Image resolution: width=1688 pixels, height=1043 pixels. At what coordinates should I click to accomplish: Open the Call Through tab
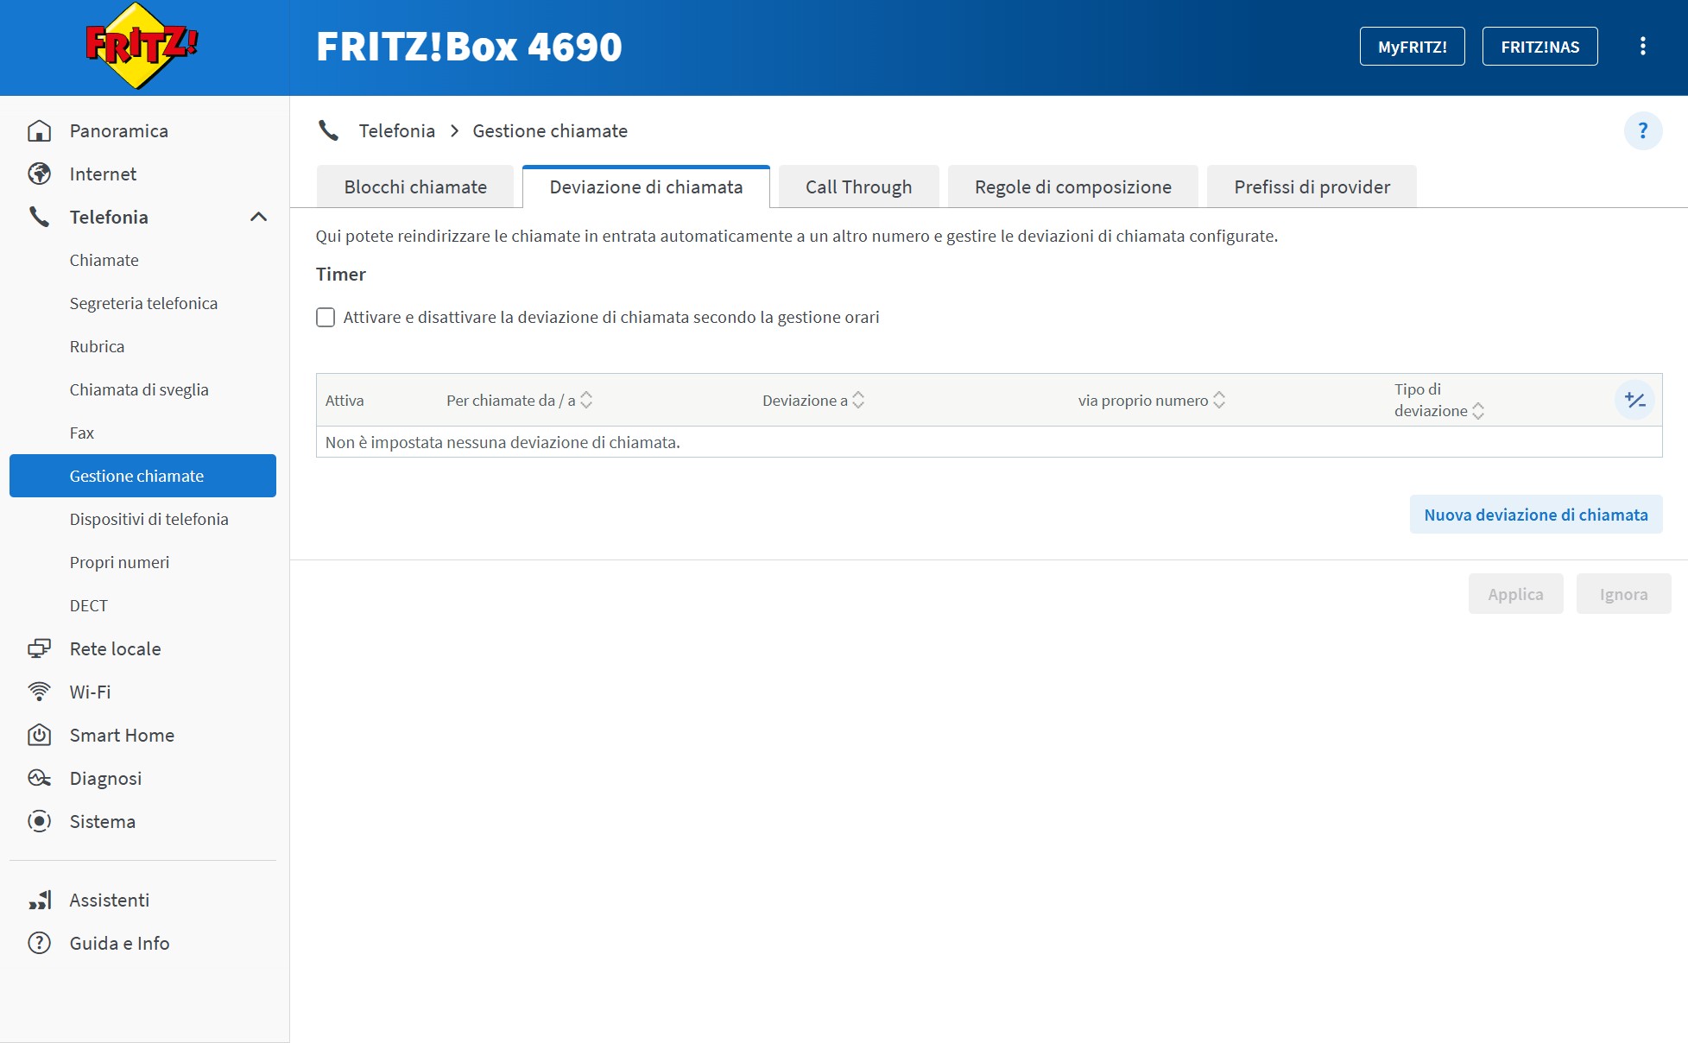coord(858,187)
